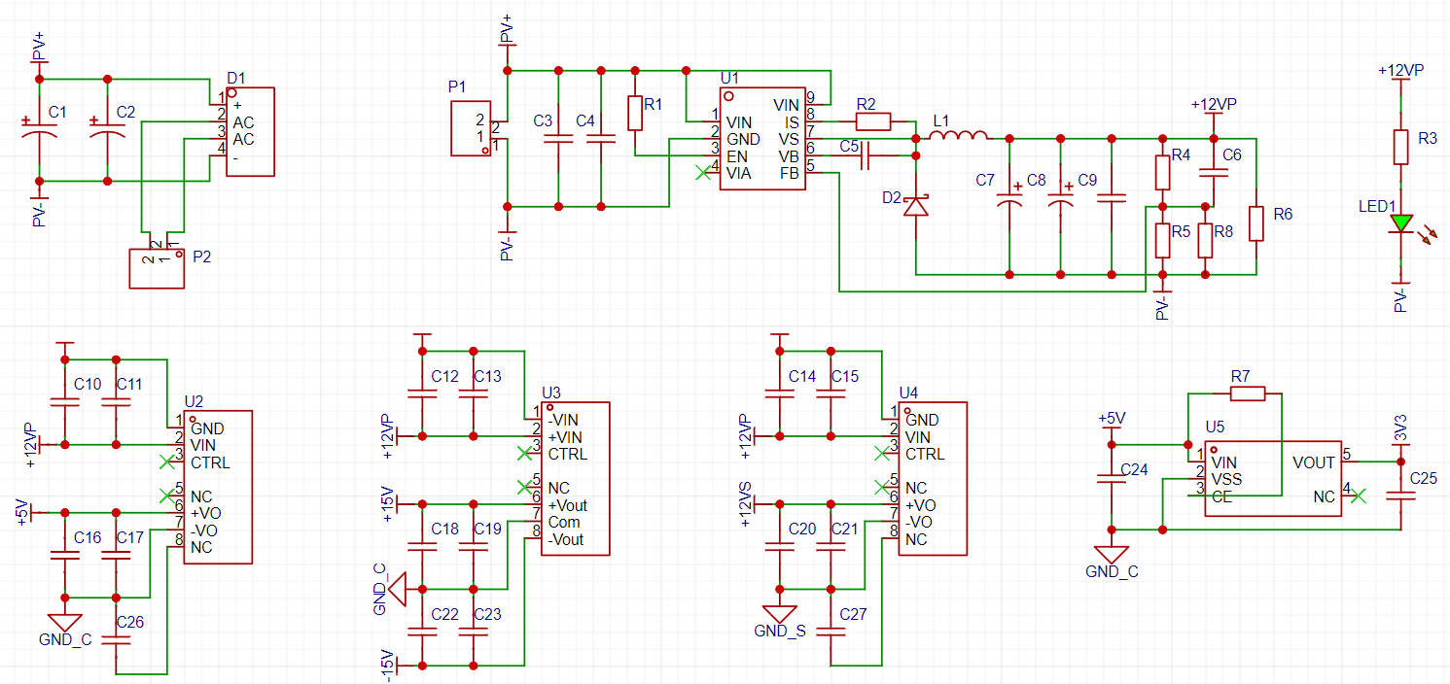
Task: Click the C5 capacitor symbol
Action: coord(867,155)
